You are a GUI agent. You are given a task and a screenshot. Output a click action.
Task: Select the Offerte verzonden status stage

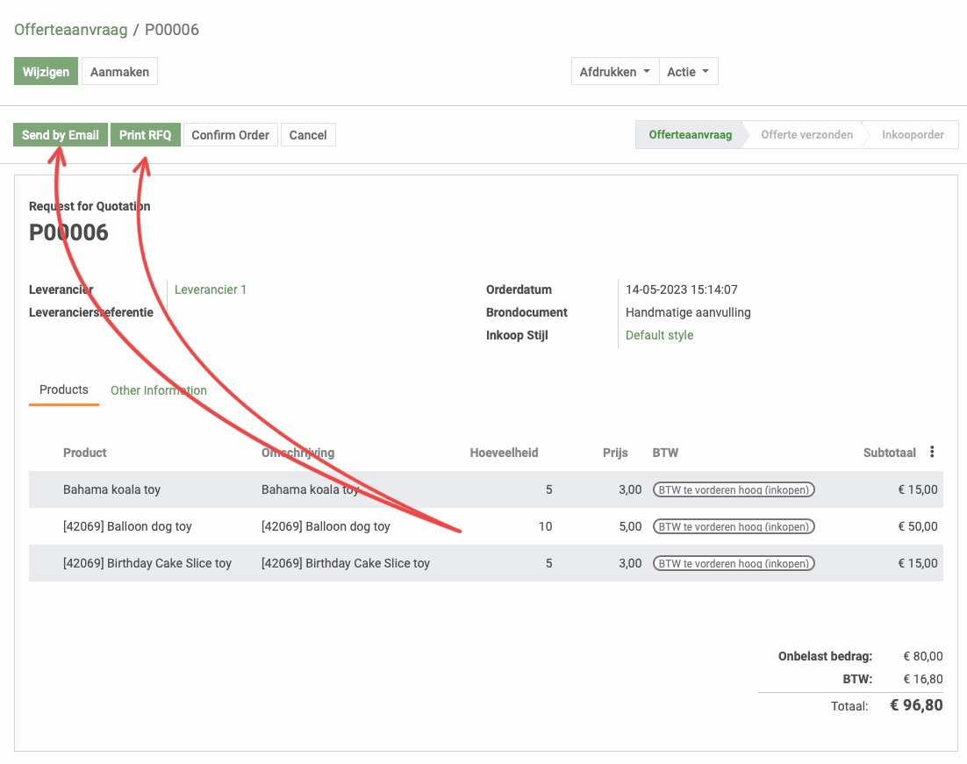pyautogui.click(x=806, y=134)
